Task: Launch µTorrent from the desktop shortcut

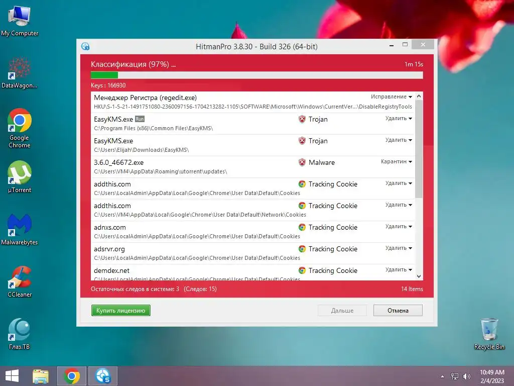Action: pyautogui.click(x=20, y=176)
